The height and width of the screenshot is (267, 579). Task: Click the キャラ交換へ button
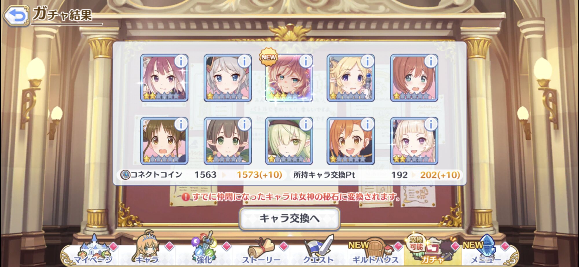289,218
